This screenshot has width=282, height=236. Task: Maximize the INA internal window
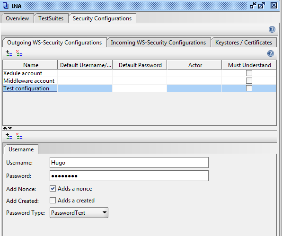tap(262, 6)
